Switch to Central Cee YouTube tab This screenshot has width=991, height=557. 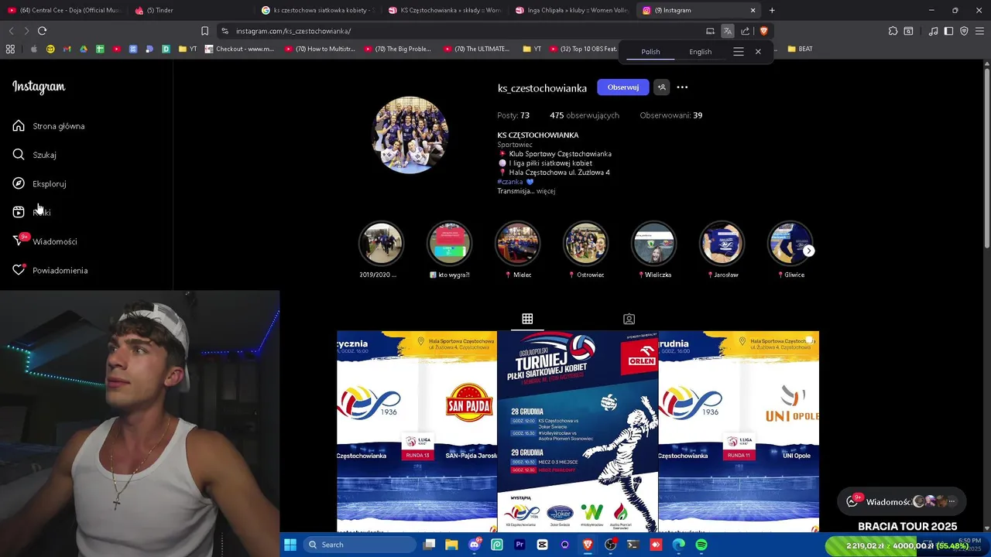[65, 10]
